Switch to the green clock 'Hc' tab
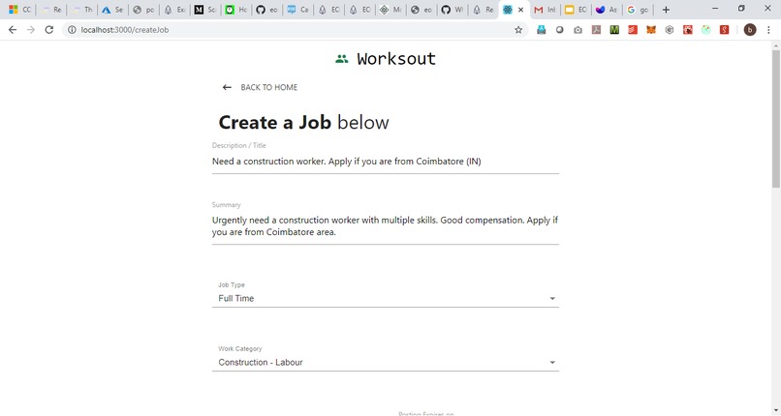 (236, 10)
